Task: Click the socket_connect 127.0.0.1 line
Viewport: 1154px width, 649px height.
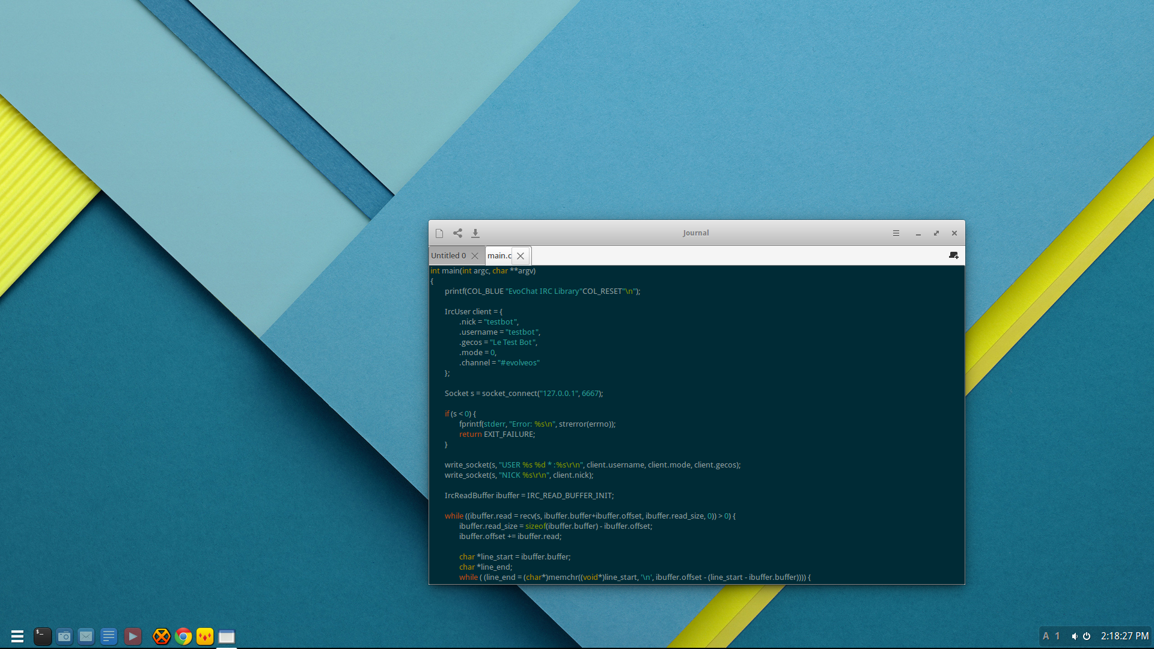Action: click(x=524, y=394)
